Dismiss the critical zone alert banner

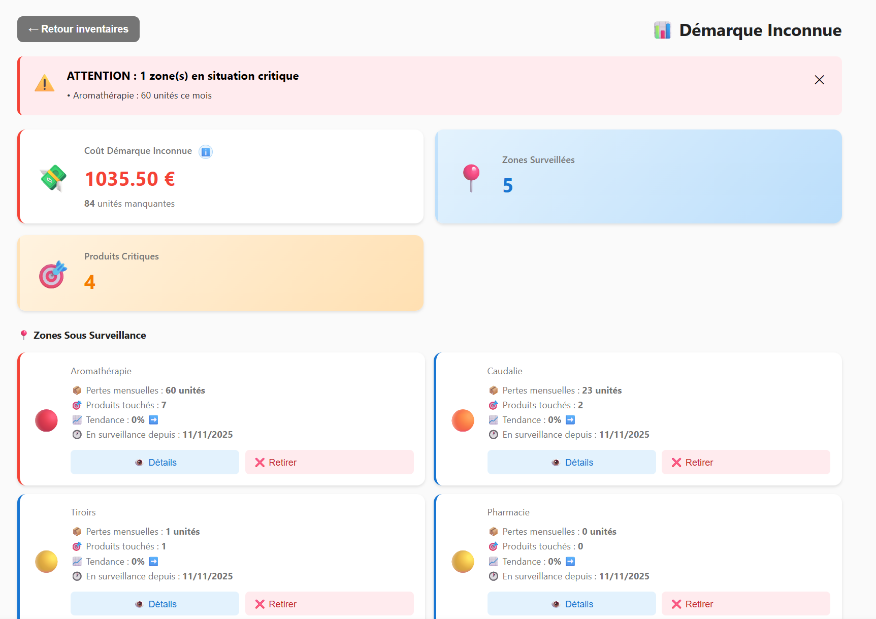point(819,80)
